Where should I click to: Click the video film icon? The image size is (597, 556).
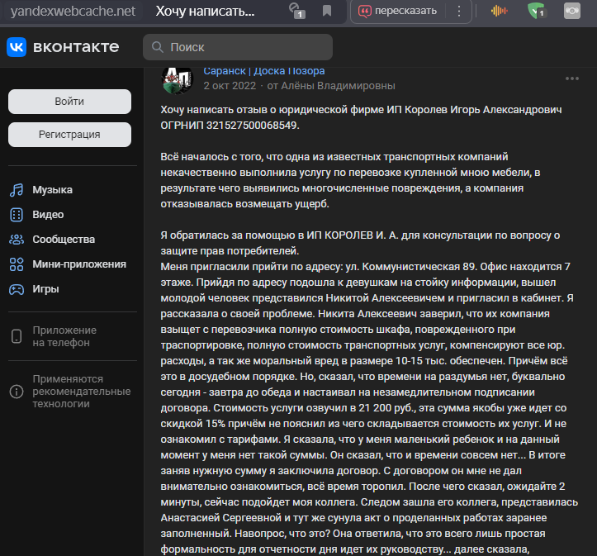17,215
